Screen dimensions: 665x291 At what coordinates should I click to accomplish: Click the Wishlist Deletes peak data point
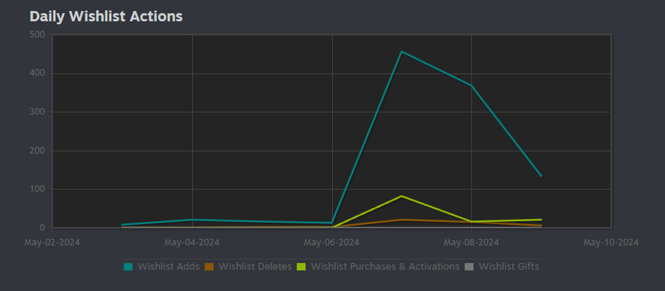(401, 220)
